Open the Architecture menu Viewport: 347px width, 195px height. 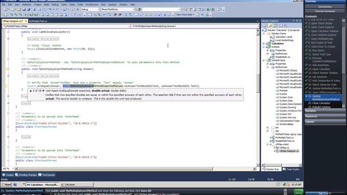92,4
